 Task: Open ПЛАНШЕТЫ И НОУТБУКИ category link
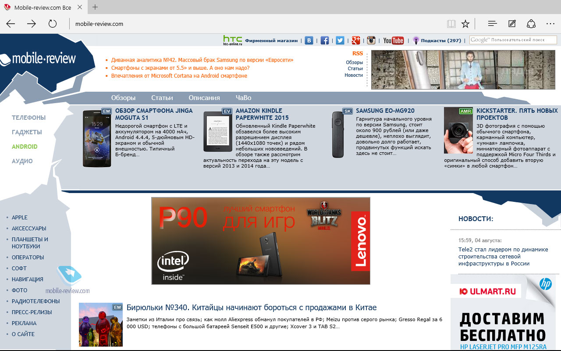30,243
